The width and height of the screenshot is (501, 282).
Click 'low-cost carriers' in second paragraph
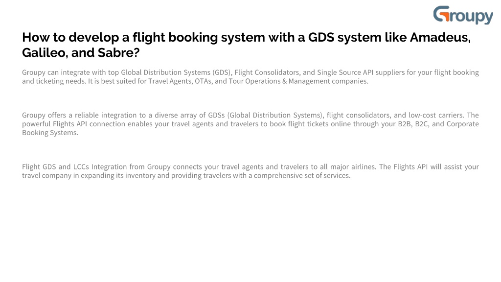pyautogui.click(x=436, y=115)
